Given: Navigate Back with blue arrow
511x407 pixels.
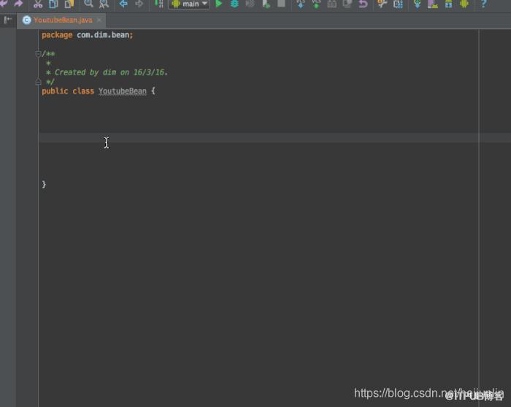Looking at the screenshot, I should 123,4.
